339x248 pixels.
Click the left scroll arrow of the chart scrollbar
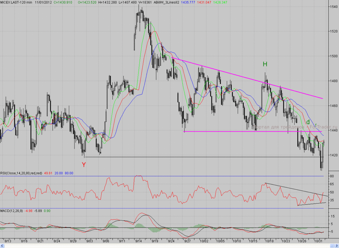2,246
